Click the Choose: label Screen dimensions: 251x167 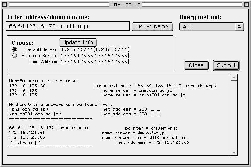23,43
